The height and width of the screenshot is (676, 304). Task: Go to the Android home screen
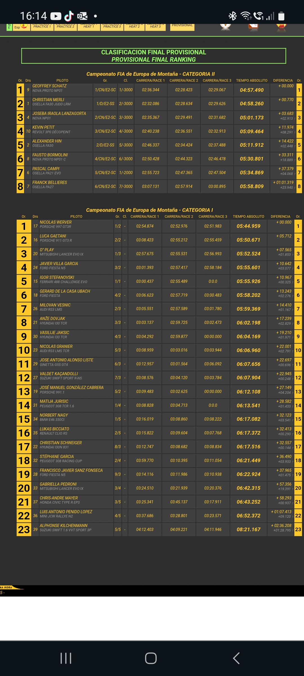pos(151,658)
